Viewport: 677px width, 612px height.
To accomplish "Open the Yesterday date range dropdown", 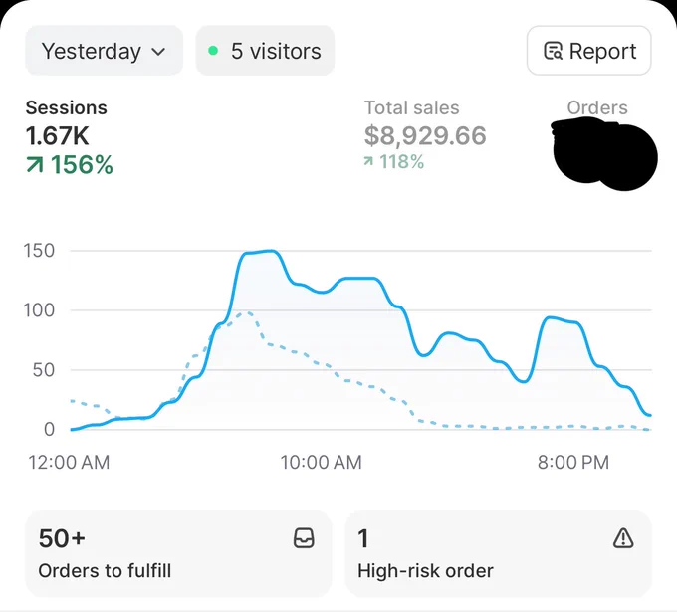I will tap(105, 51).
